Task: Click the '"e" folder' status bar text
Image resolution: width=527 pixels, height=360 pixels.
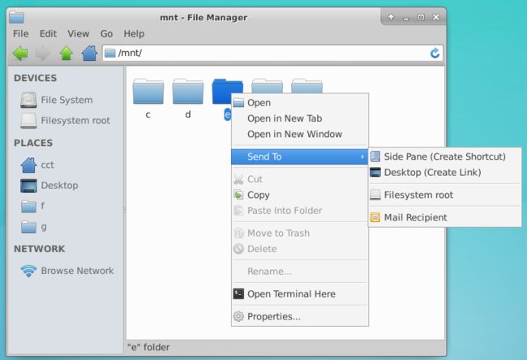Action: tap(148, 347)
